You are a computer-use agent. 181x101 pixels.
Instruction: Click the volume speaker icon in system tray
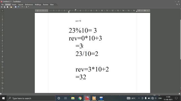click(156, 98)
